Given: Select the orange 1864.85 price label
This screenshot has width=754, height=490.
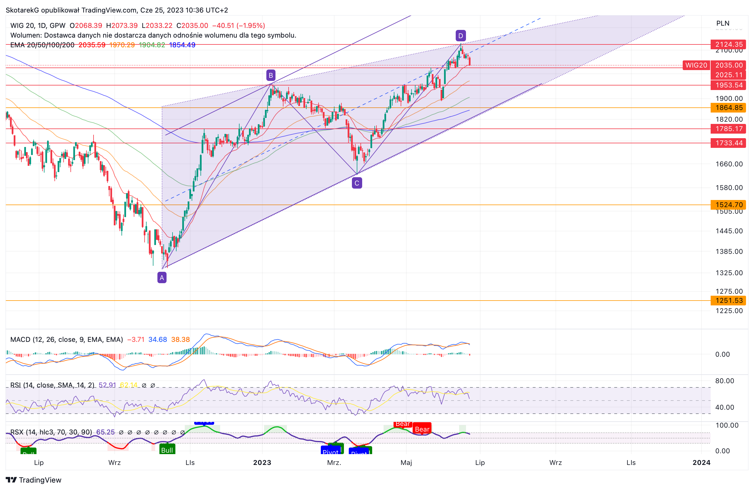Looking at the screenshot, I should (728, 108).
